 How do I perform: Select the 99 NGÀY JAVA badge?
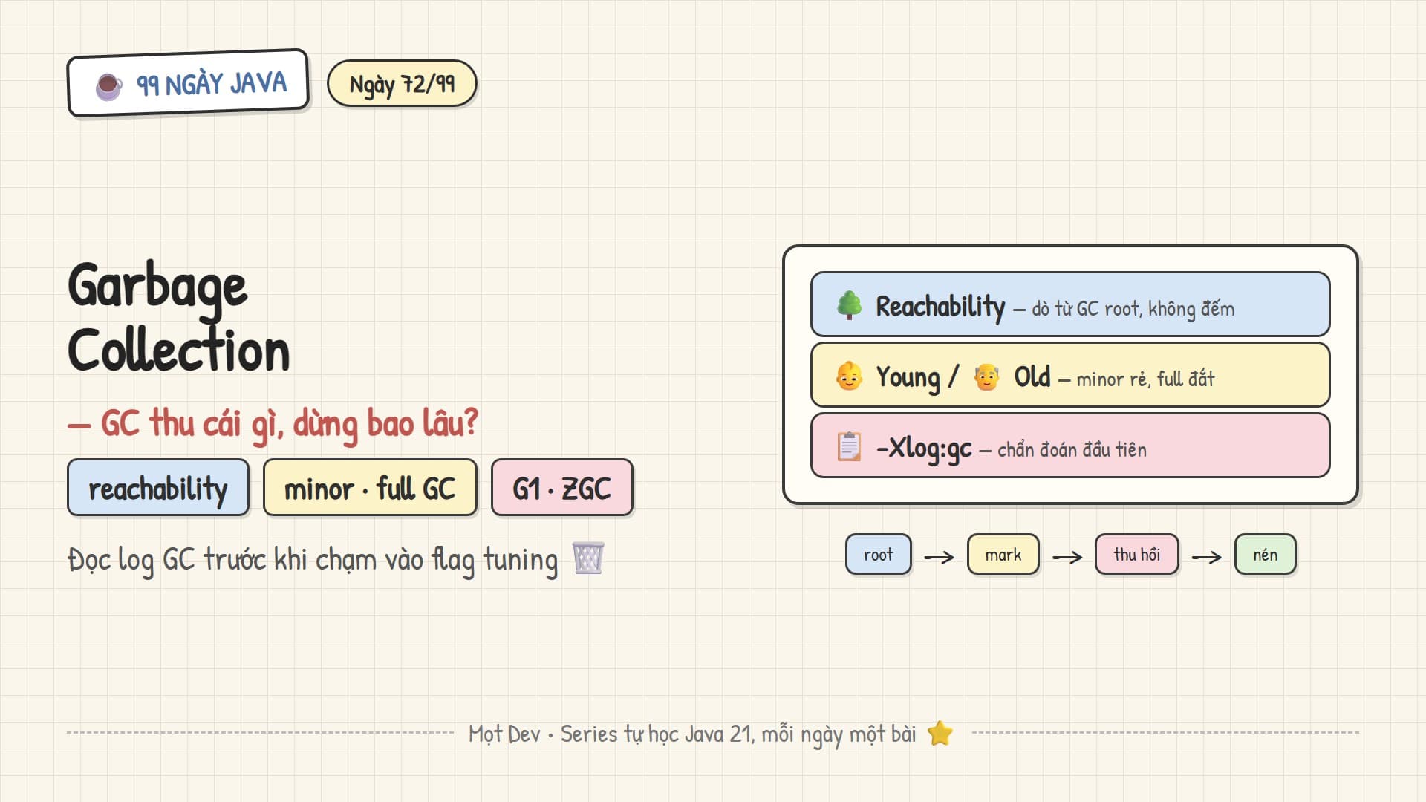(188, 83)
